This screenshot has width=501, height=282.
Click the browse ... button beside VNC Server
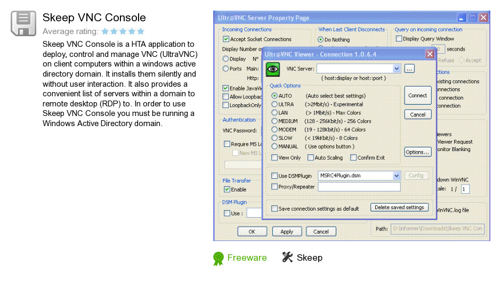pyautogui.click(x=409, y=69)
